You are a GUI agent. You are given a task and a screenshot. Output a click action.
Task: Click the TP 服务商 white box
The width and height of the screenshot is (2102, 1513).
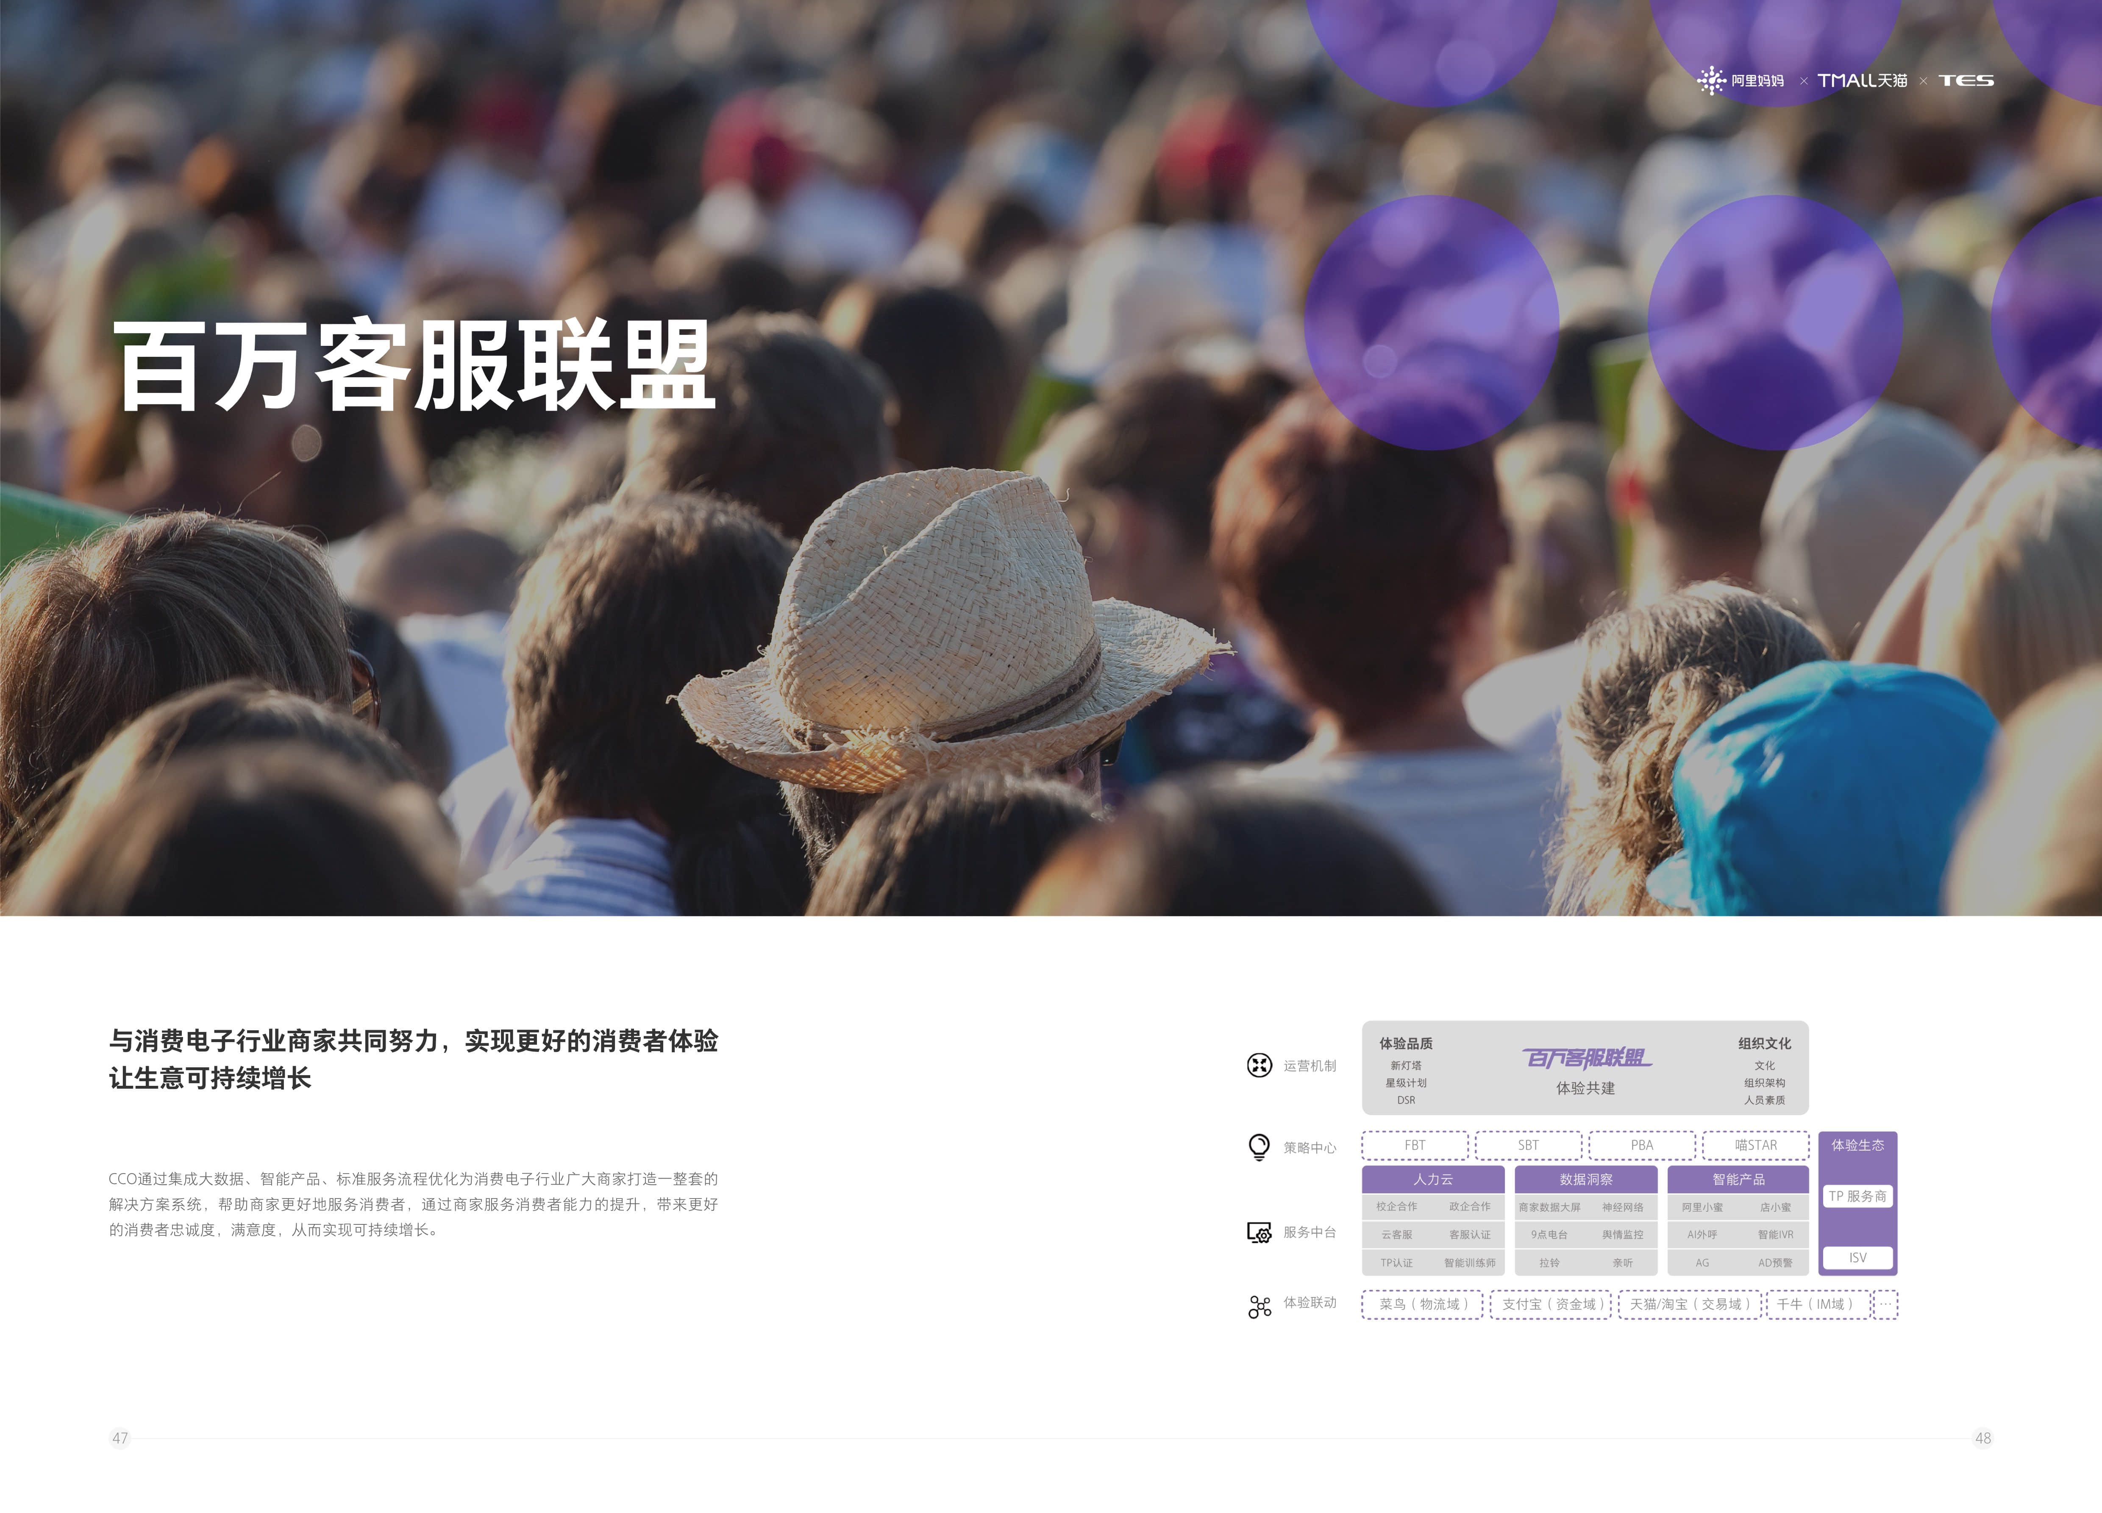pos(1857,1196)
